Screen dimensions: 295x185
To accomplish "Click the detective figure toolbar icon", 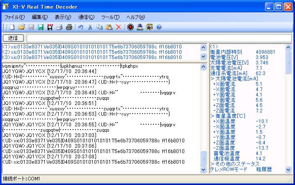I will [140, 27].
